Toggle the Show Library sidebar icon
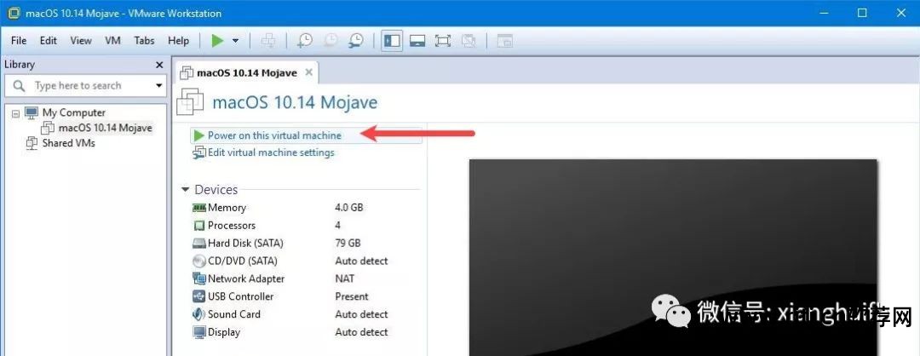 tap(391, 41)
